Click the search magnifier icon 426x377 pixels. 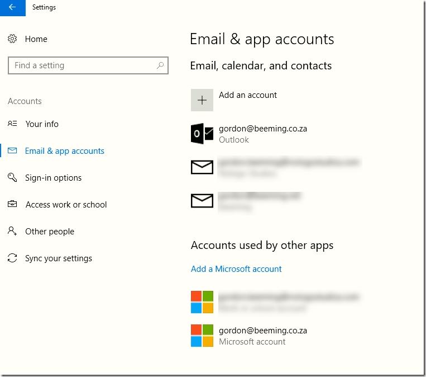coord(160,65)
